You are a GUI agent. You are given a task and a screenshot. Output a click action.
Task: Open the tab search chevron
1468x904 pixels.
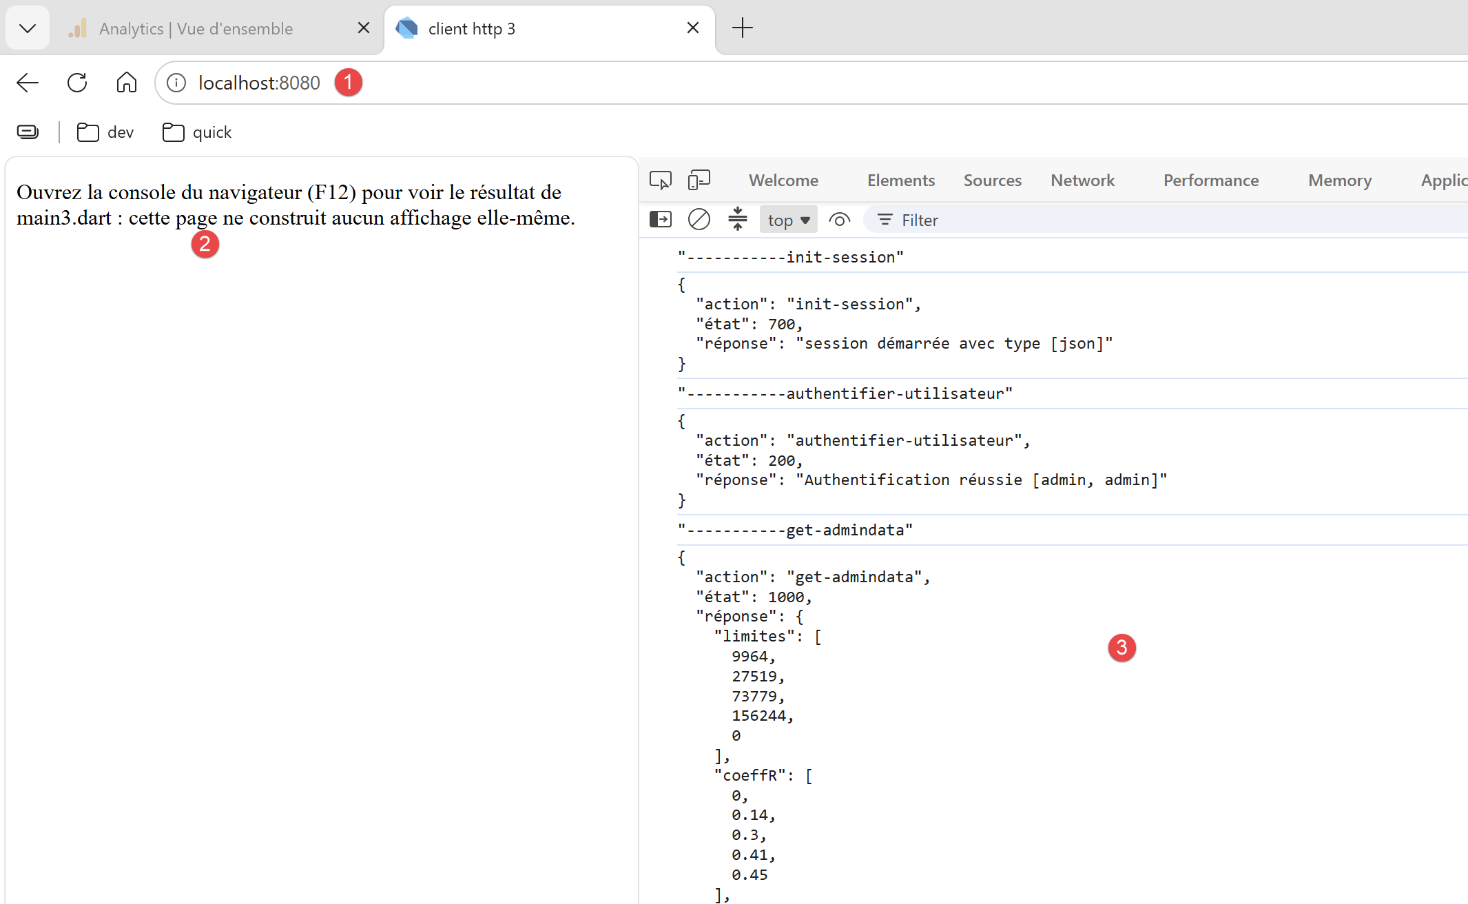[28, 28]
